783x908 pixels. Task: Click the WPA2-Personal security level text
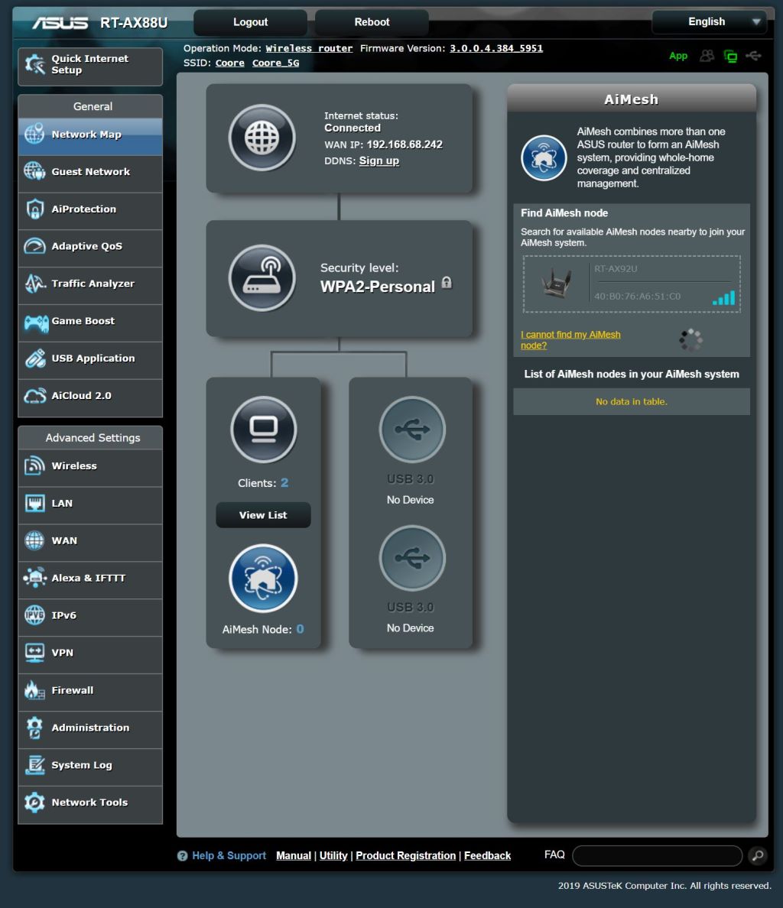coord(378,287)
